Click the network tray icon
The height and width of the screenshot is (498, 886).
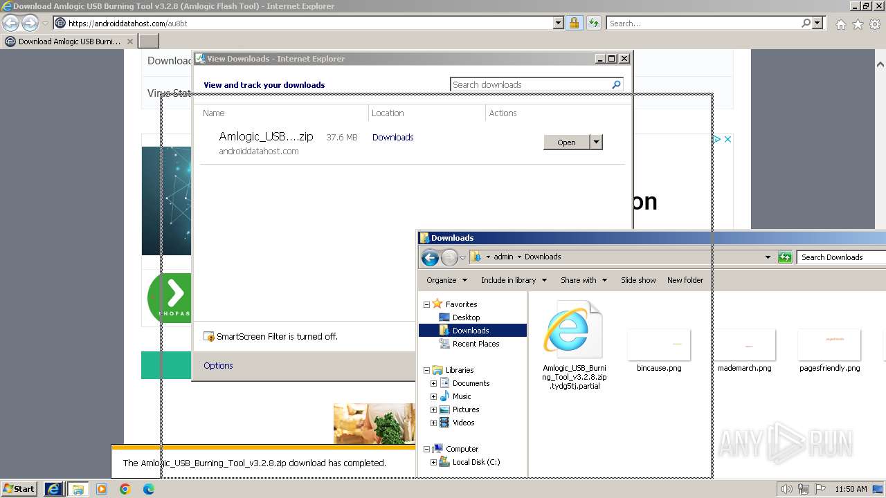[804, 489]
